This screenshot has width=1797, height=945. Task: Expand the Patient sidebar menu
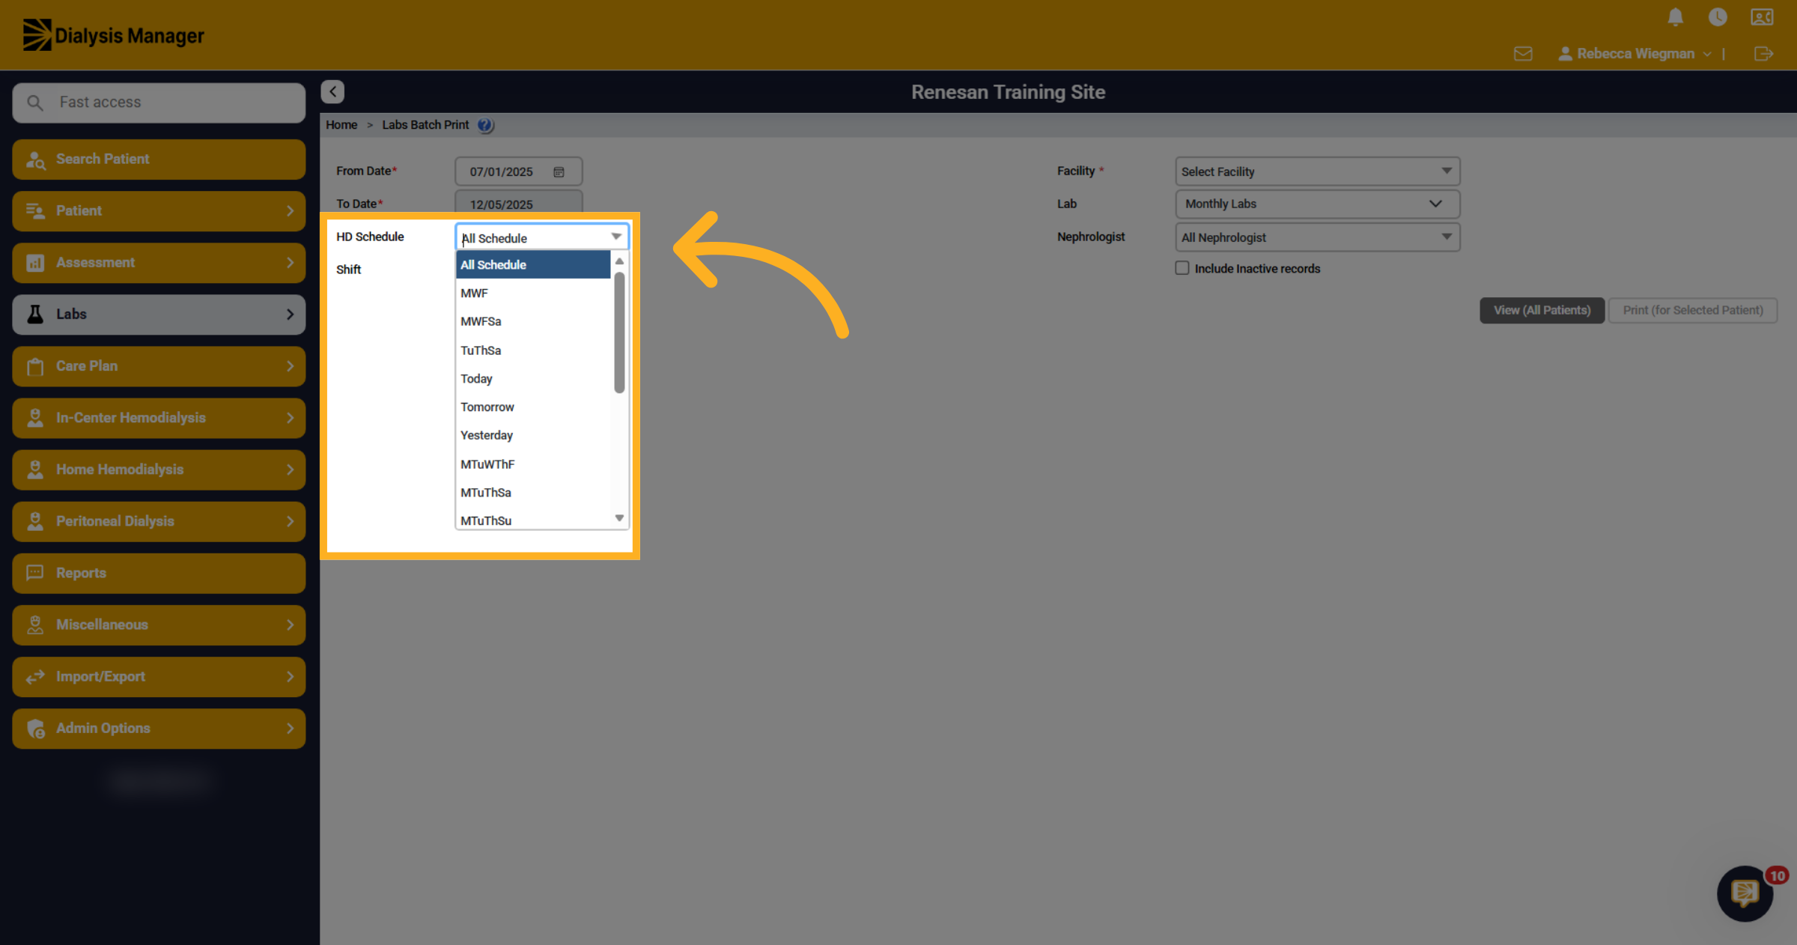coord(159,211)
